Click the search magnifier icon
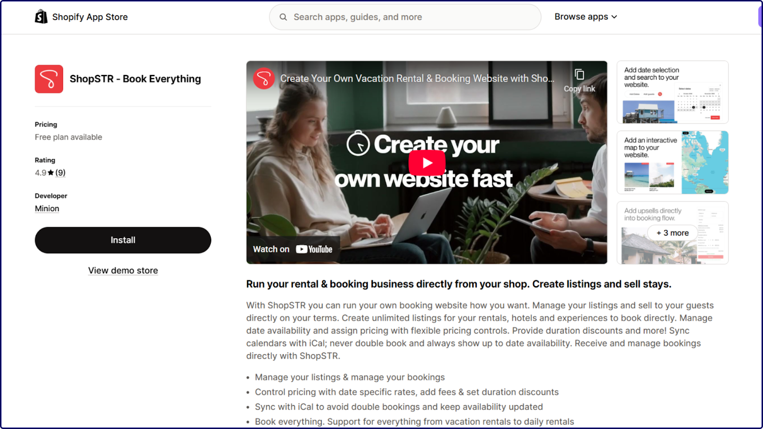 tap(283, 17)
